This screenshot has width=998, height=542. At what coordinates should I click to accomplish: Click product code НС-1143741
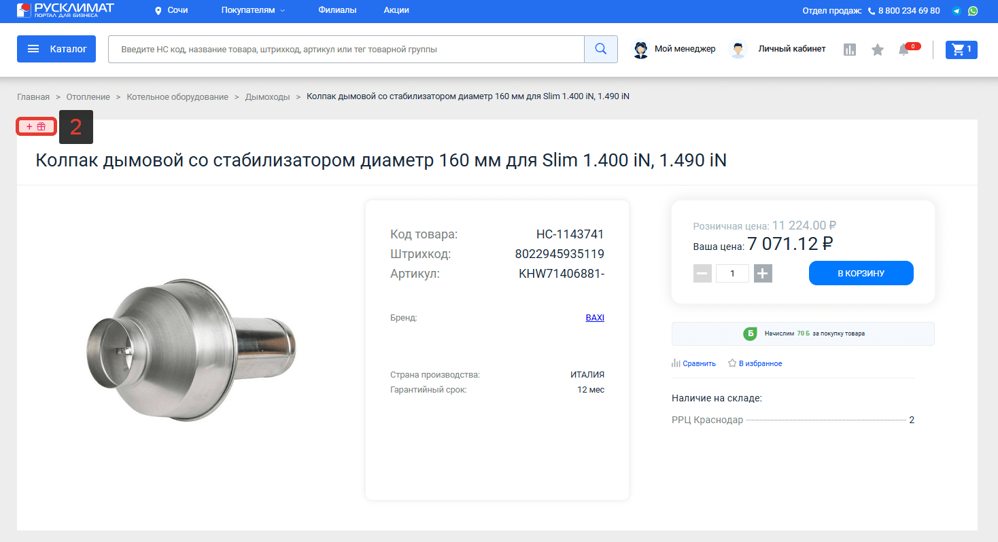point(570,234)
